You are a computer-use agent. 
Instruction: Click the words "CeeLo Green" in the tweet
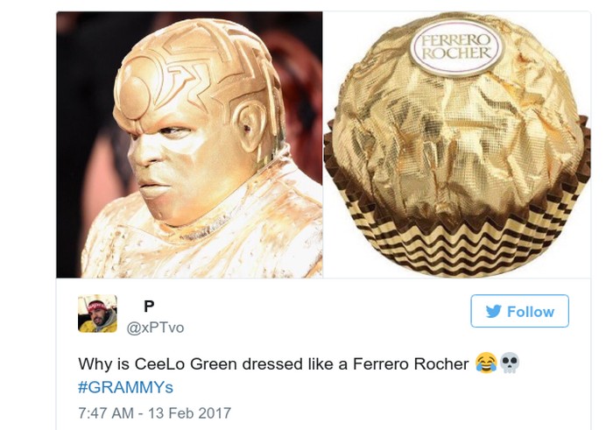click(x=186, y=364)
